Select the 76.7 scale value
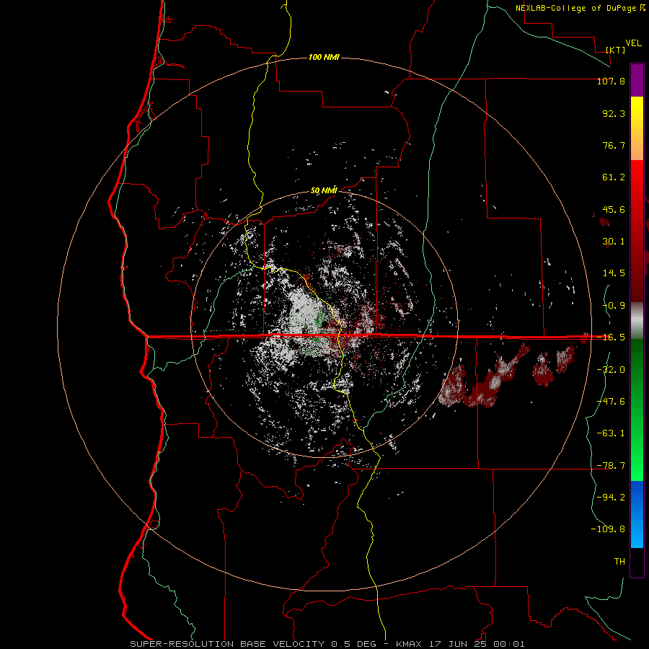Screen dimensions: 649x649 point(614,145)
